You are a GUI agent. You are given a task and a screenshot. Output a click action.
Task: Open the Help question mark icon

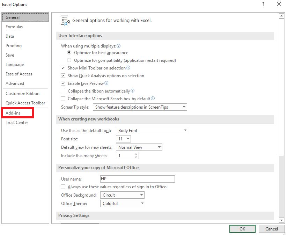coord(263,4)
